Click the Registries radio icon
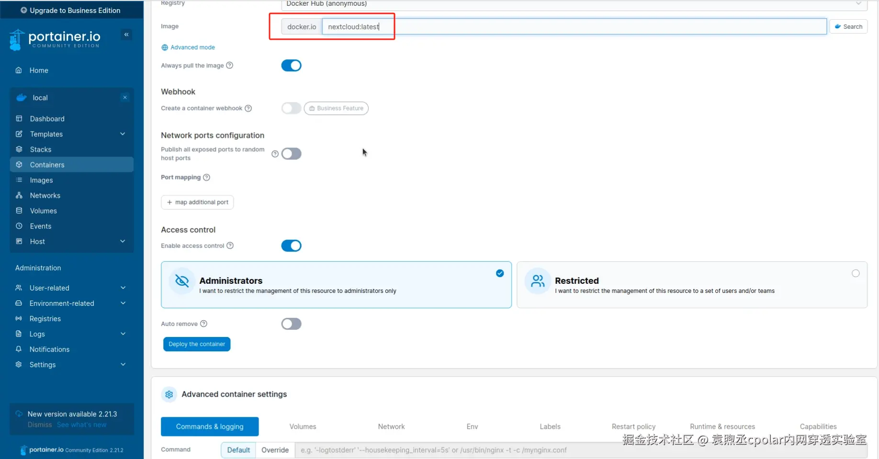The width and height of the screenshot is (879, 459). click(x=19, y=318)
